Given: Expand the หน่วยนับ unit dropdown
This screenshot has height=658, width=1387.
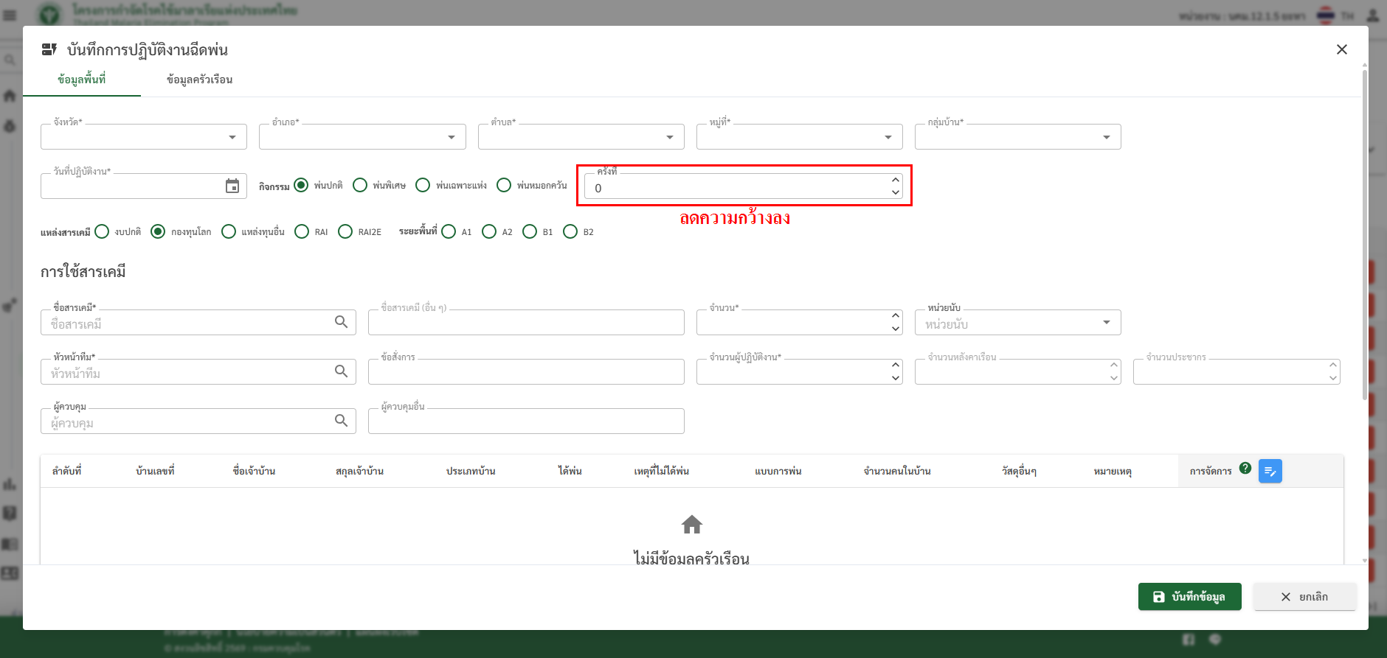Looking at the screenshot, I should pos(1106,322).
